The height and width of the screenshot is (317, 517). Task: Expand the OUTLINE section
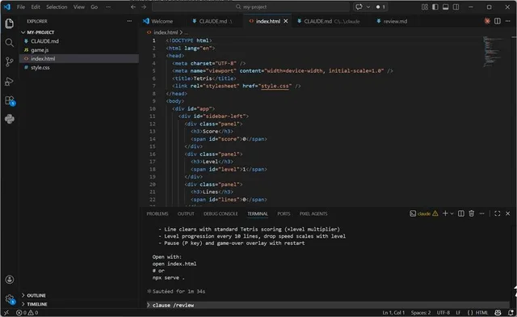tap(33, 295)
